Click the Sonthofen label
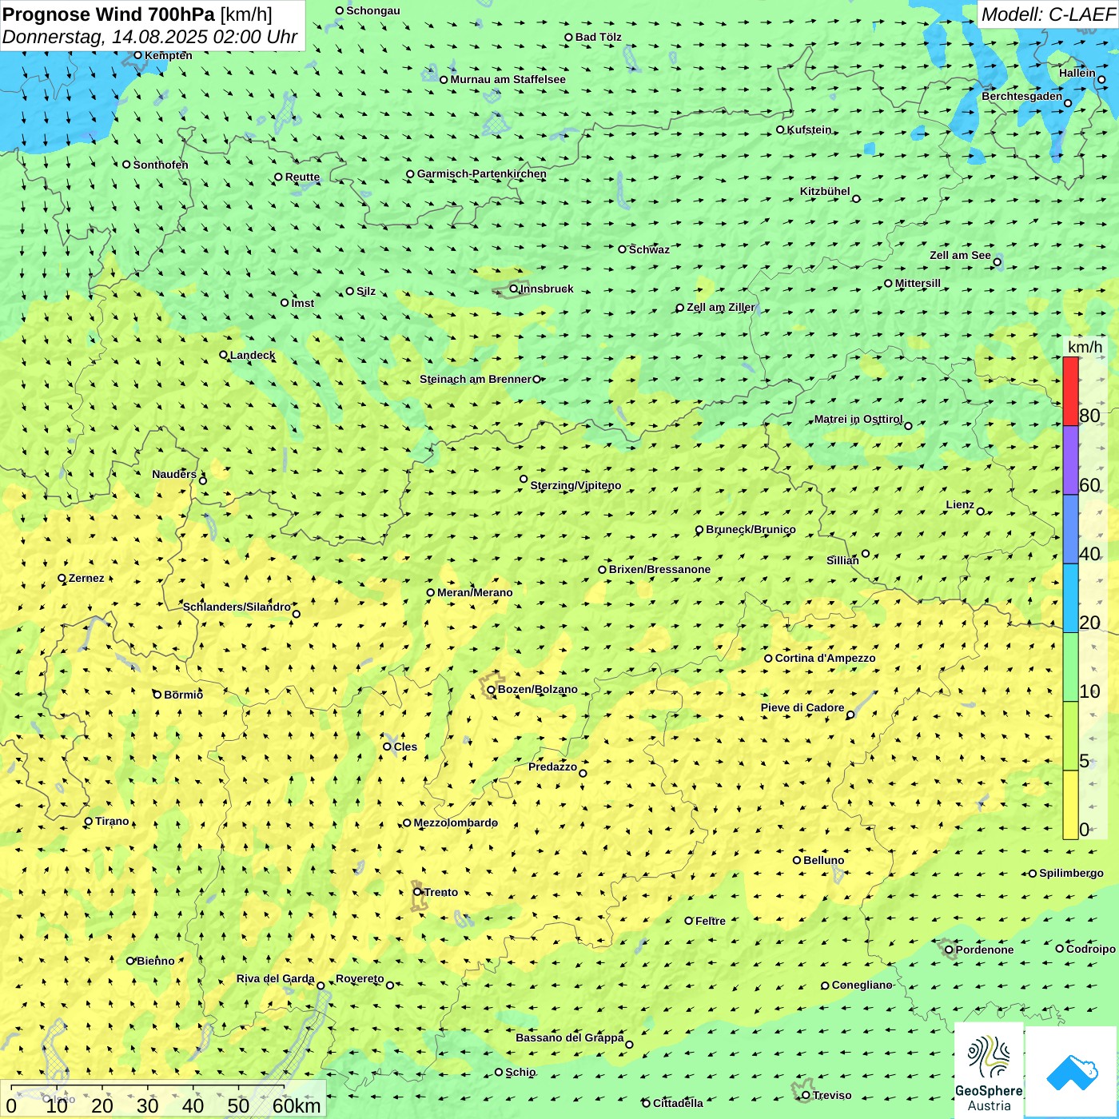Viewport: 1119px width, 1119px height. 161,165
